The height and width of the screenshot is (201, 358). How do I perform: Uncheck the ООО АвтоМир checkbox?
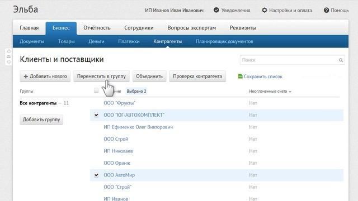pos(96,175)
